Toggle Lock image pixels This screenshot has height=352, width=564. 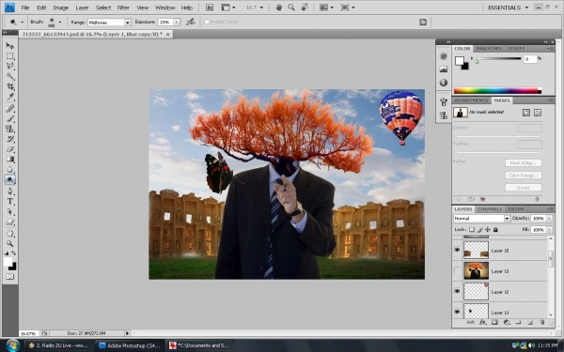(x=479, y=230)
